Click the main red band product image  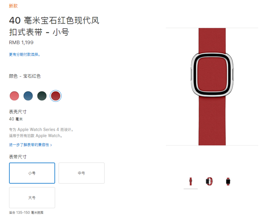212,87
